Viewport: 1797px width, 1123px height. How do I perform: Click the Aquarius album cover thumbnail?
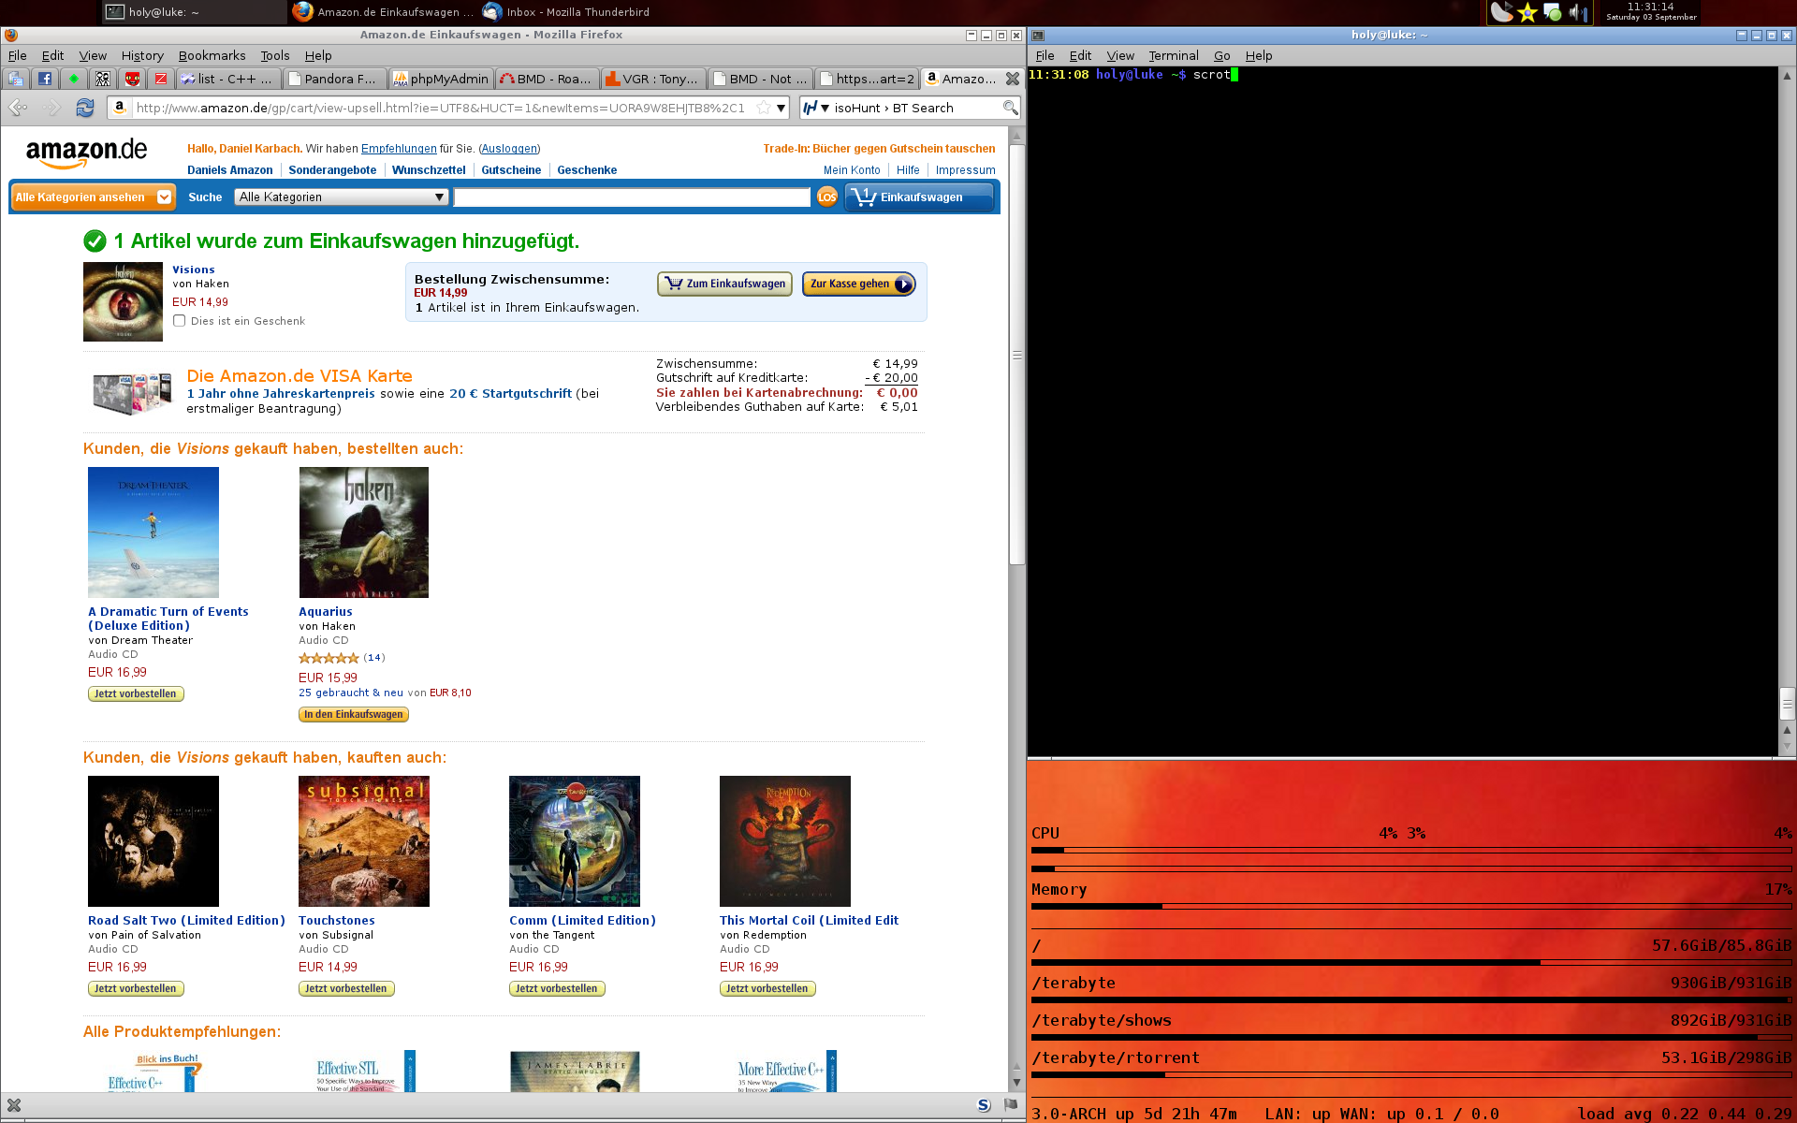click(364, 532)
